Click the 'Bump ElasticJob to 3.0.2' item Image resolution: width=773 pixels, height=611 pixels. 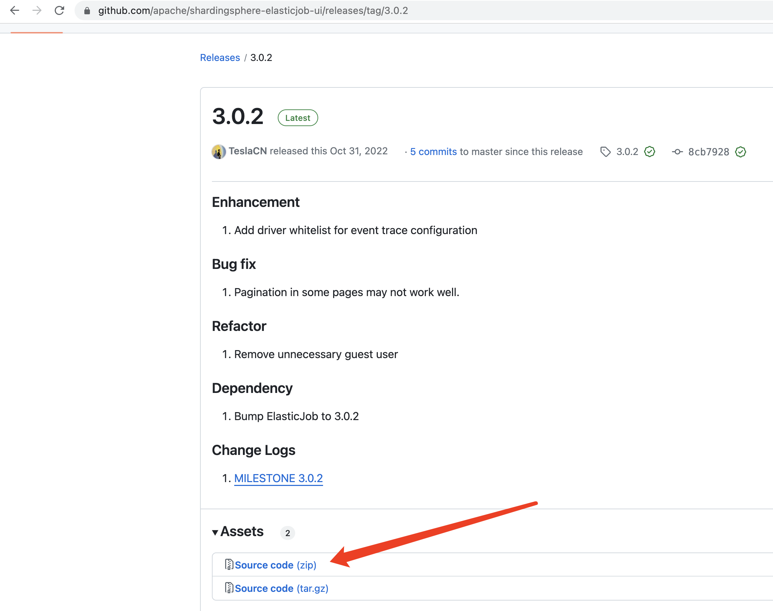[x=296, y=416]
